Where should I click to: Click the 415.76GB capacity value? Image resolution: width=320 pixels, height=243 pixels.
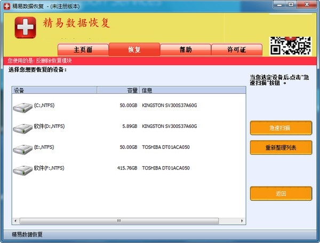[x=127, y=168]
